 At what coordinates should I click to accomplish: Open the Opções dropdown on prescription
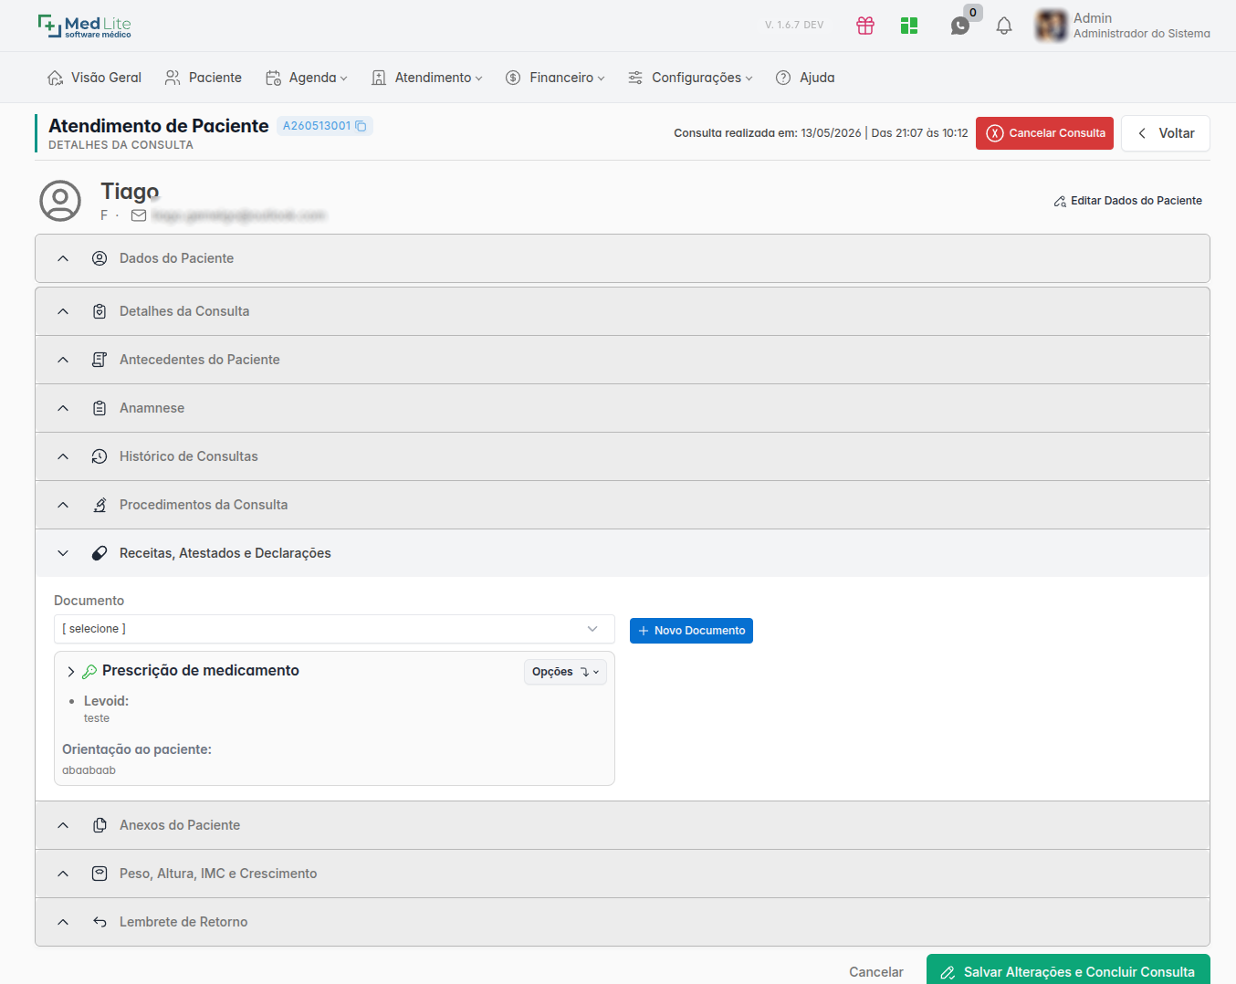566,672
